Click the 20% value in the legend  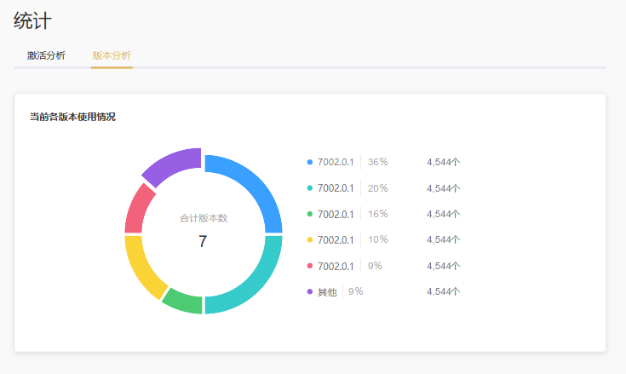[x=378, y=188]
